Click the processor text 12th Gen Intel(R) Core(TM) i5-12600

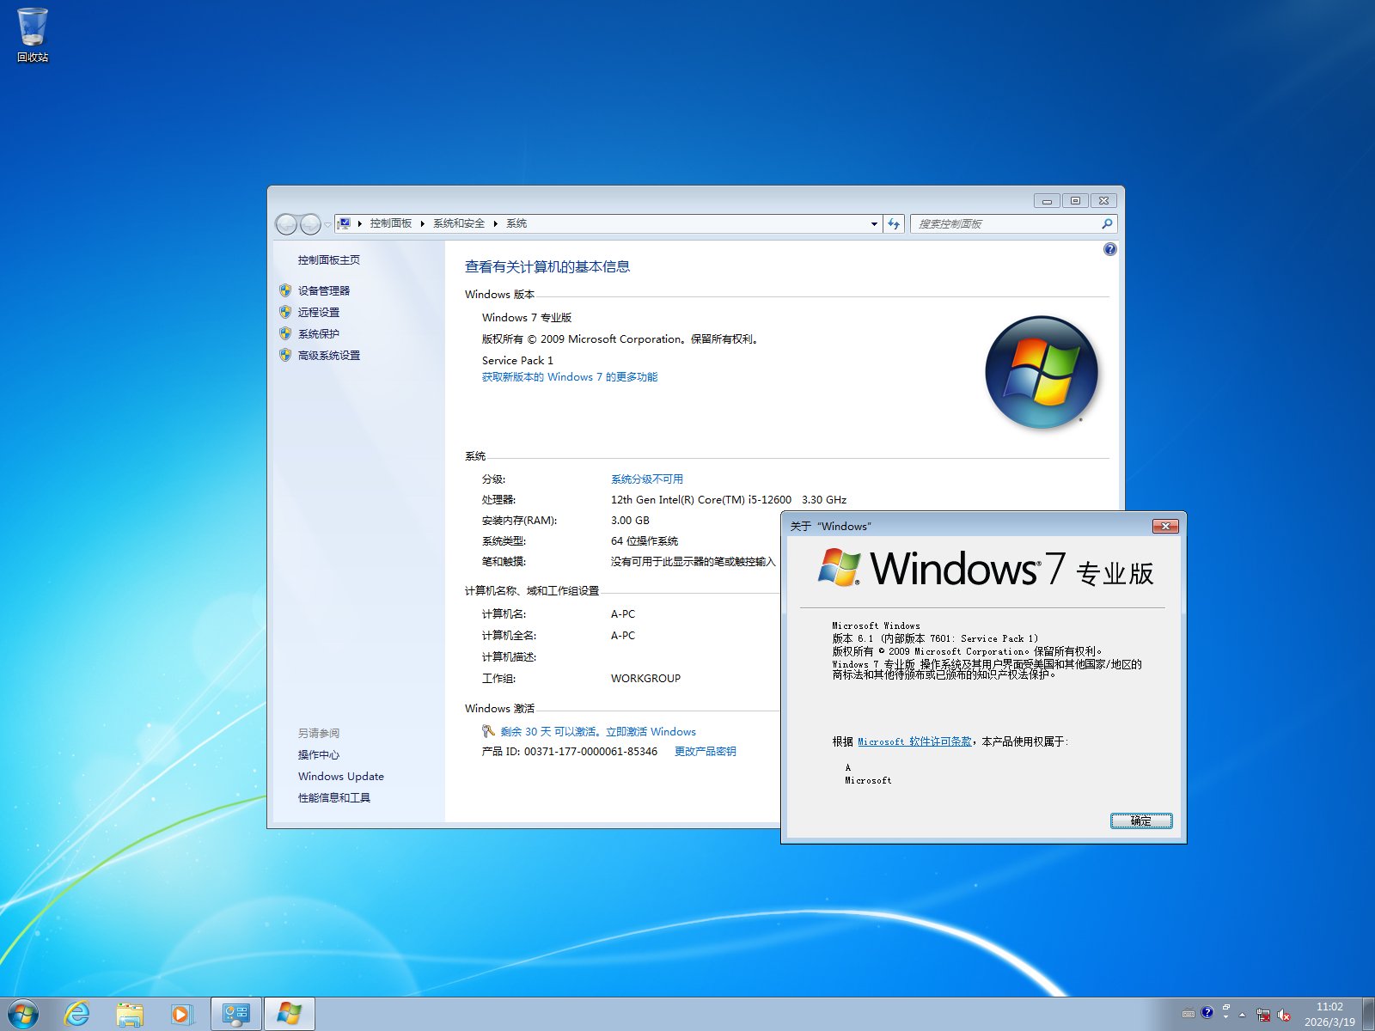[x=701, y=500]
